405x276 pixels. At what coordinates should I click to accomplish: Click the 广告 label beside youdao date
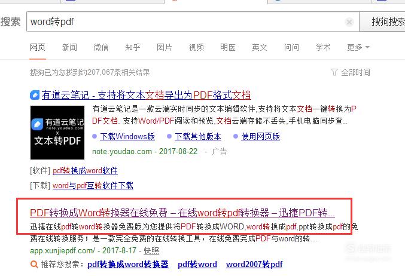[x=220, y=151]
